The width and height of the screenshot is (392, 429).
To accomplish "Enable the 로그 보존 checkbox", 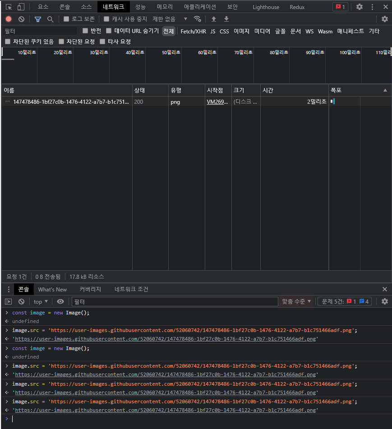I will coord(66,19).
